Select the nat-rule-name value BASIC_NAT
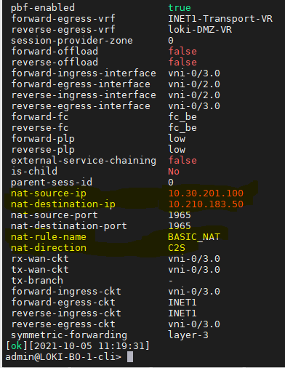Image resolution: width=285 pixels, height=368 pixels. point(194,237)
